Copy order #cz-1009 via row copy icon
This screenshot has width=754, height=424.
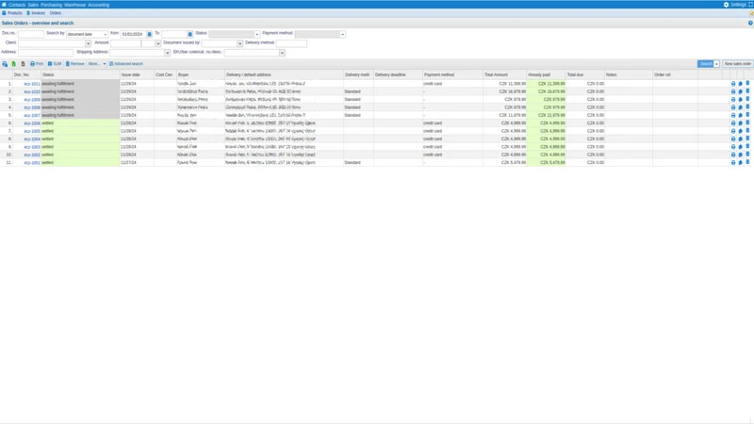tap(741, 100)
